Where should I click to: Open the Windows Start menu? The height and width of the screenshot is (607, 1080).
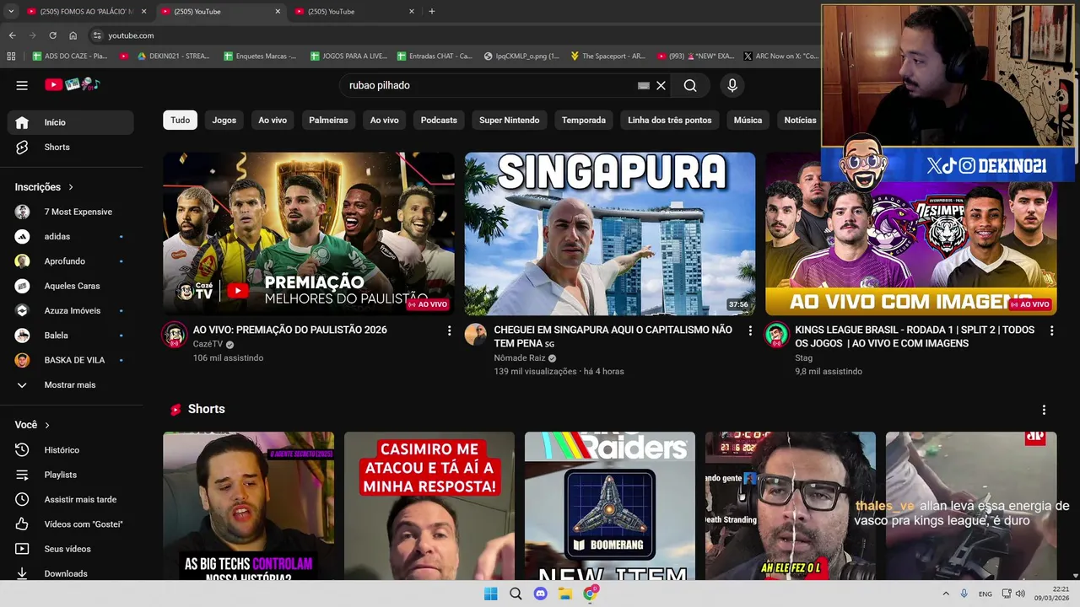pos(490,594)
